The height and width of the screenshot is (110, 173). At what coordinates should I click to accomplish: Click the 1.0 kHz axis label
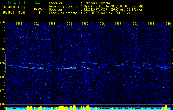2,50
